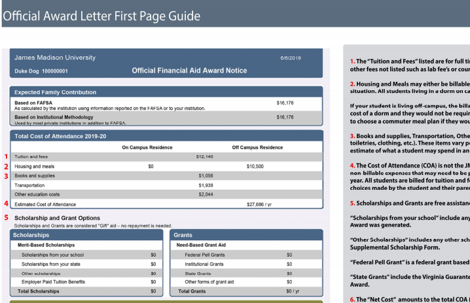The width and height of the screenshot is (470, 303).
Task: Select 'Employer Paid Tuition Benefits' row
Action: pyautogui.click(x=86, y=281)
